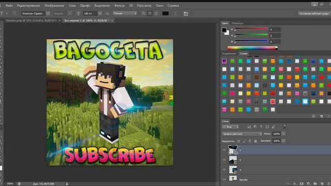Create new adjustment layer icon
This screenshot has height=186, width=331.
[308, 184]
